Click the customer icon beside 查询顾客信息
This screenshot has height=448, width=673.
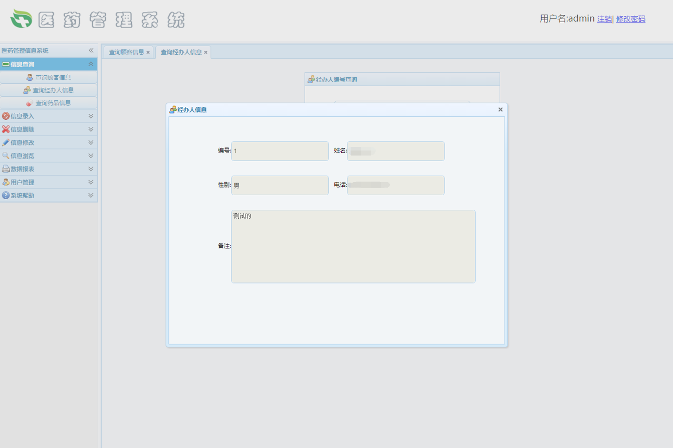30,77
